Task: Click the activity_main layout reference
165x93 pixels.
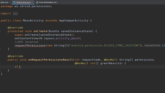Action: pos(67,38)
